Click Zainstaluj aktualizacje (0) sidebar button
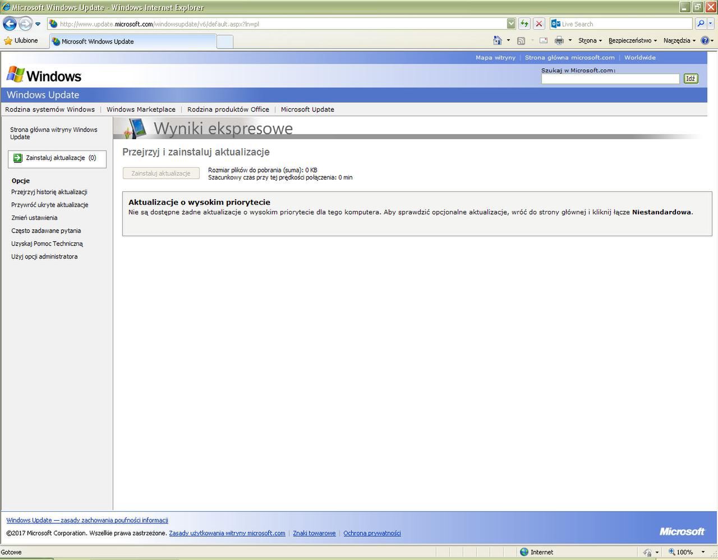This screenshot has width=718, height=560. click(x=57, y=159)
